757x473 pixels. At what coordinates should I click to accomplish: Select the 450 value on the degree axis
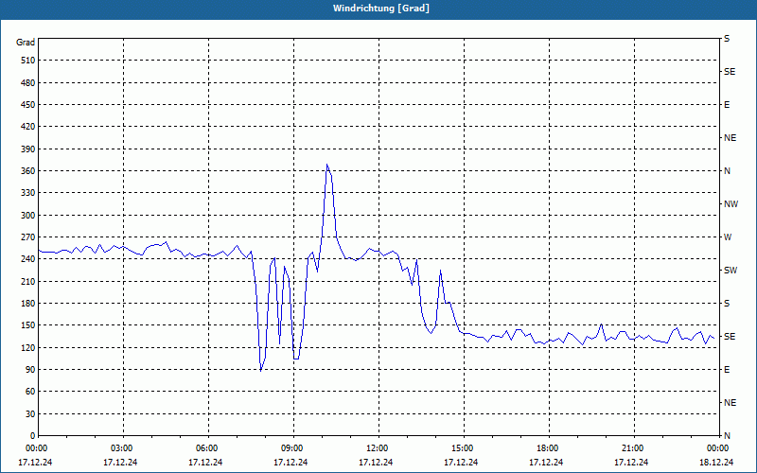[x=28, y=105]
